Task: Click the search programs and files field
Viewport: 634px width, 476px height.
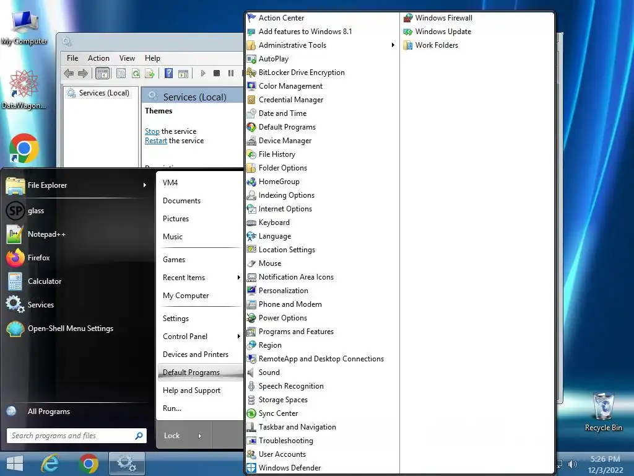Action: (77, 436)
